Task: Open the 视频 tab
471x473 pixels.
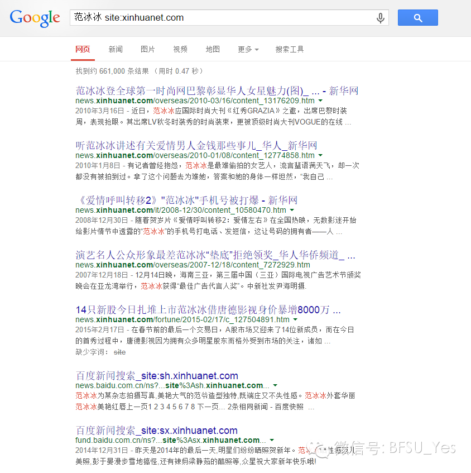Action: (180, 49)
